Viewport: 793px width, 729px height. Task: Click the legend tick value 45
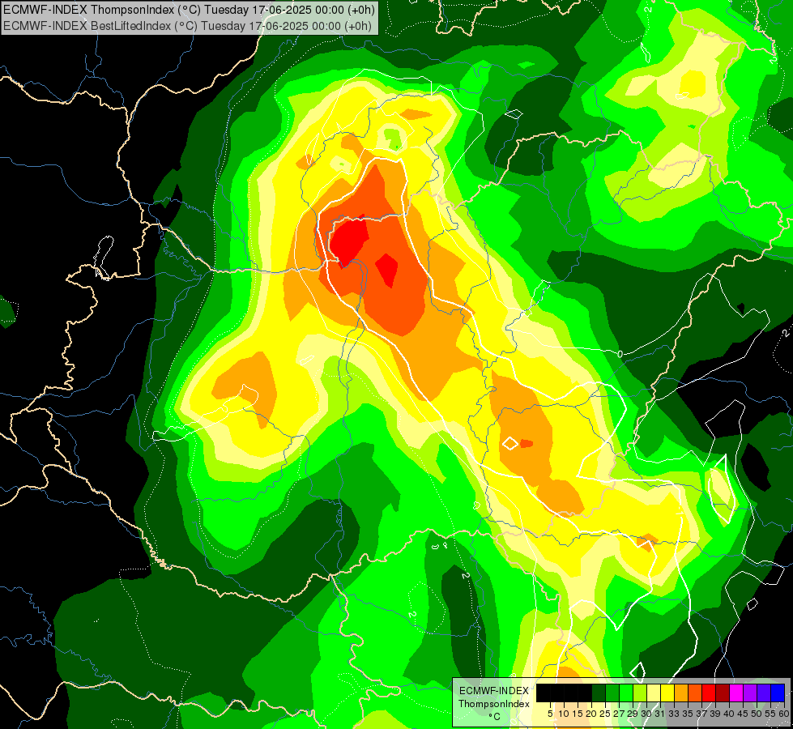click(x=744, y=714)
